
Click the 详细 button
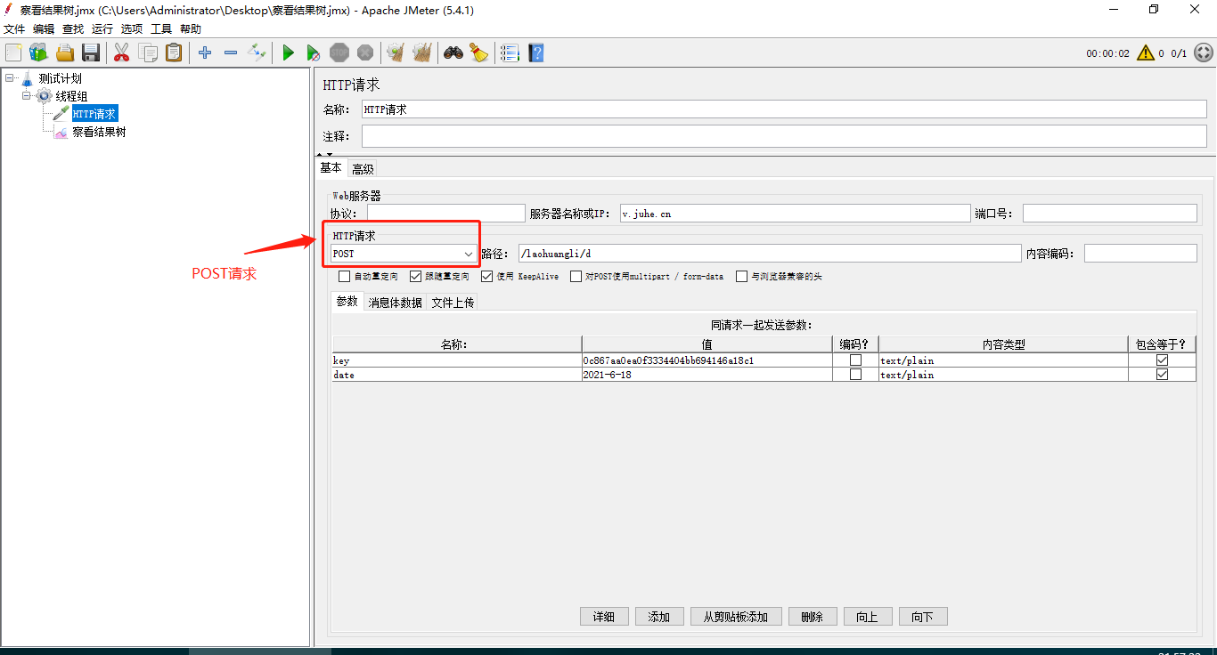(x=604, y=617)
